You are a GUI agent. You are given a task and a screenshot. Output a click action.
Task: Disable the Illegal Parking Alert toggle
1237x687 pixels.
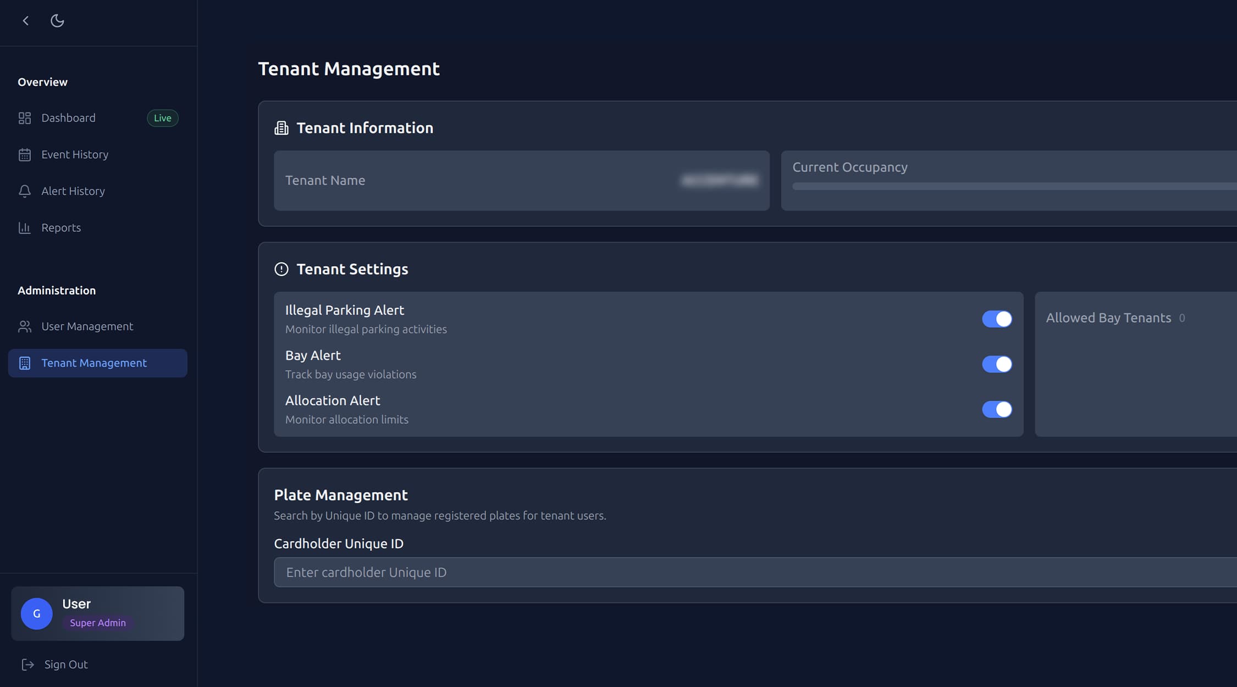pyautogui.click(x=997, y=319)
